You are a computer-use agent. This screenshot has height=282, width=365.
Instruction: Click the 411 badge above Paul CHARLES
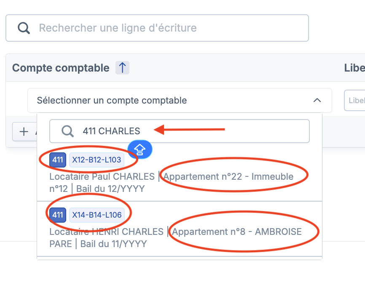[x=58, y=160]
